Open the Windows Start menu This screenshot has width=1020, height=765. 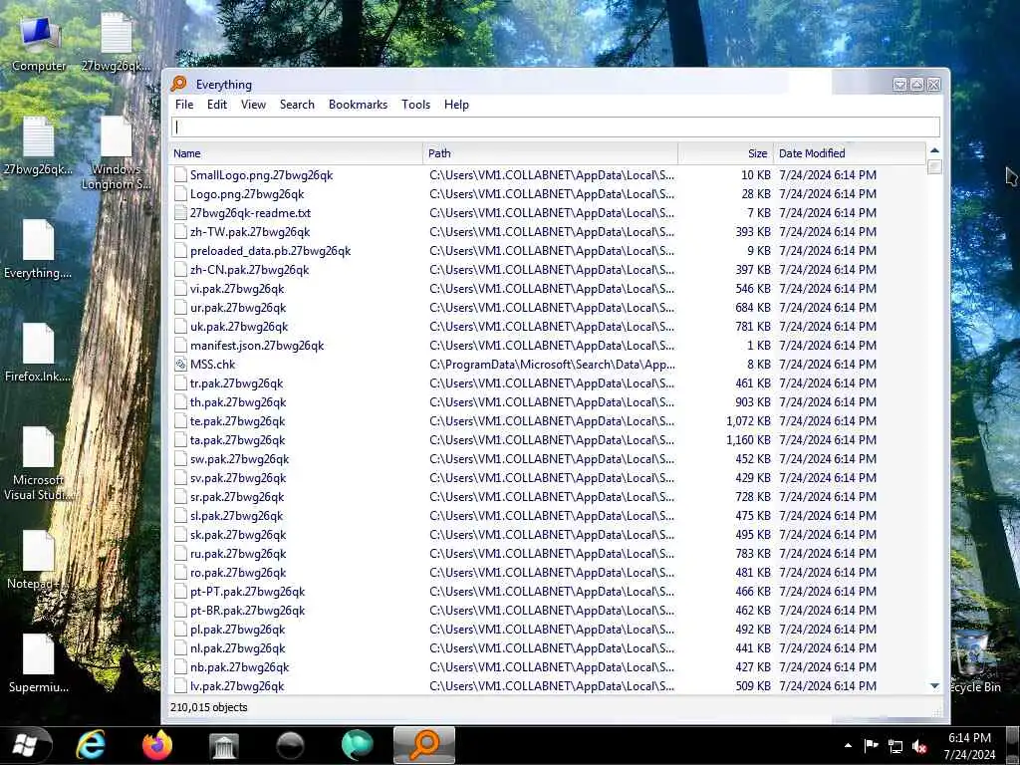[x=25, y=745]
